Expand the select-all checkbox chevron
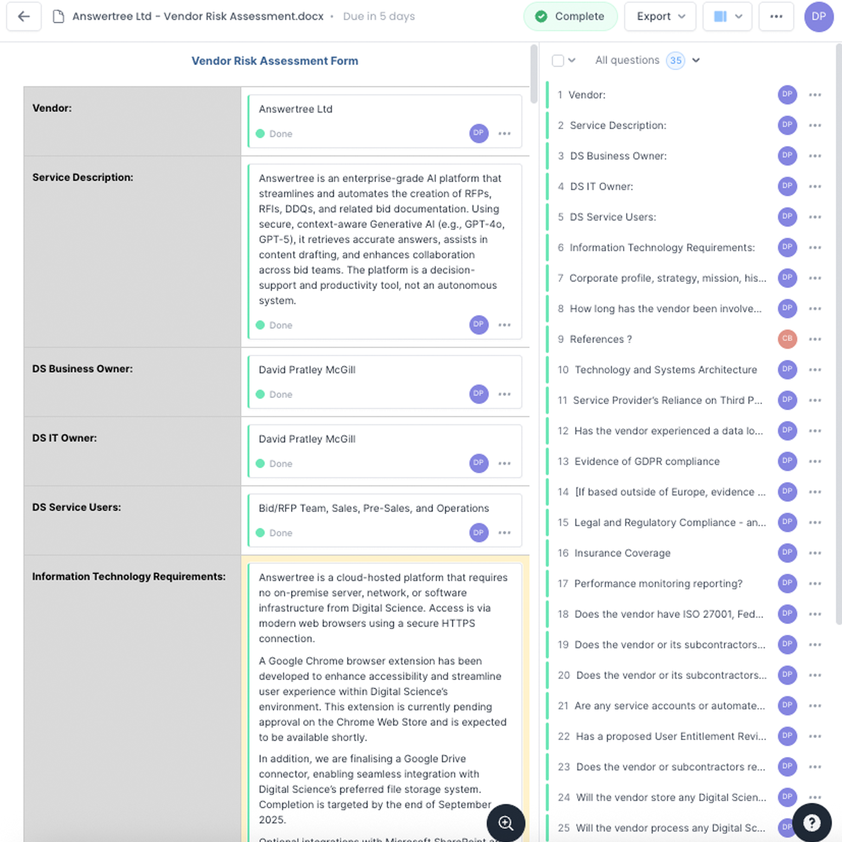 coord(572,60)
